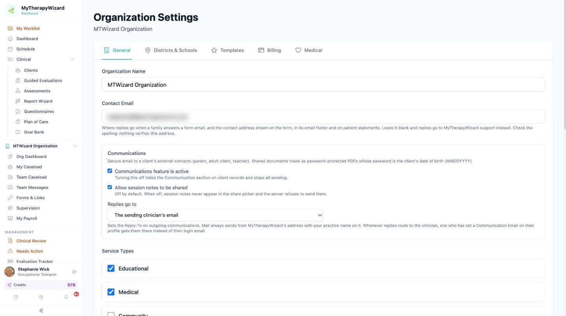Go to Org Dashboard
The image size is (566, 316).
pyautogui.click(x=31, y=156)
